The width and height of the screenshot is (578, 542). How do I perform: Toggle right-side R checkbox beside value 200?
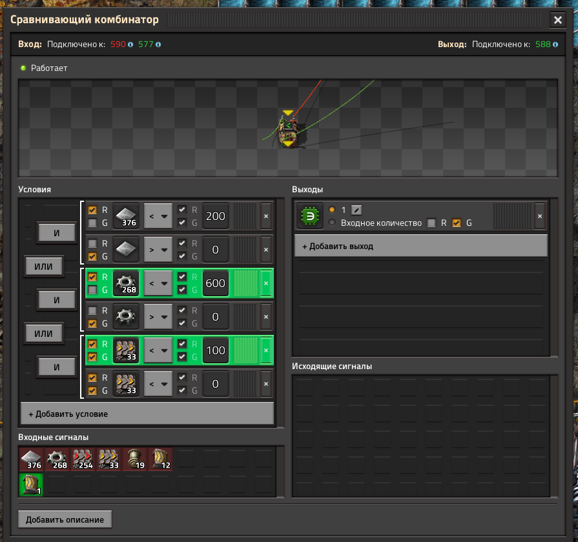pyautogui.click(x=182, y=210)
